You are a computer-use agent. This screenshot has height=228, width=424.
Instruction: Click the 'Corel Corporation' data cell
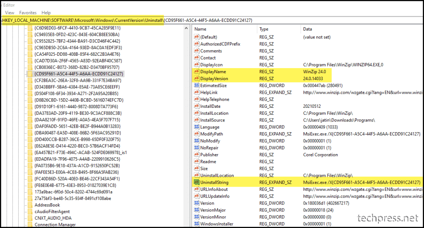320,154
